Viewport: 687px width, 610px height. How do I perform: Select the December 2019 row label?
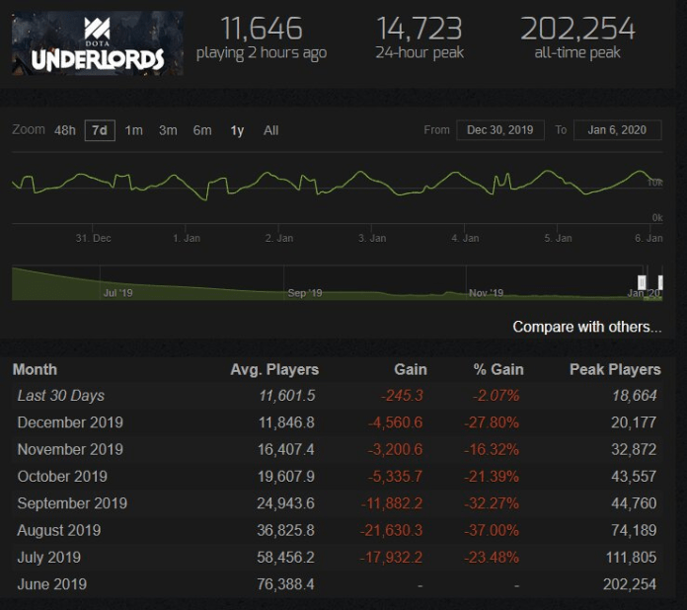coord(70,422)
